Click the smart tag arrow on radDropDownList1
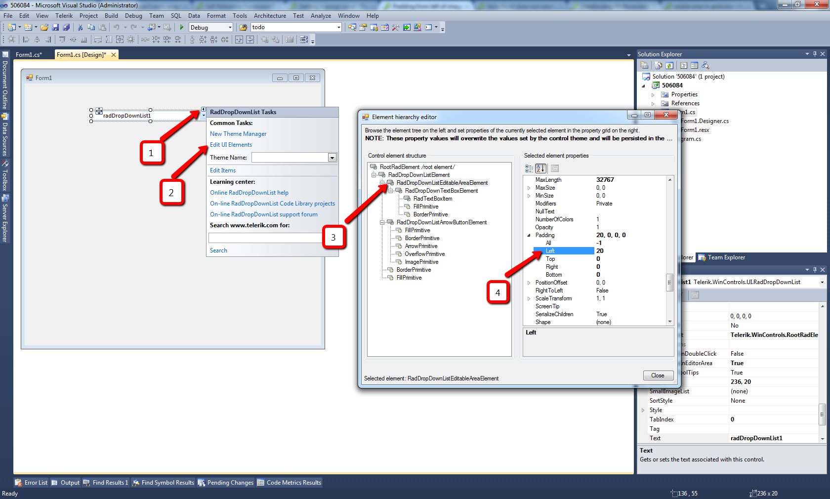Image resolution: width=830 pixels, height=499 pixels. pos(203,109)
